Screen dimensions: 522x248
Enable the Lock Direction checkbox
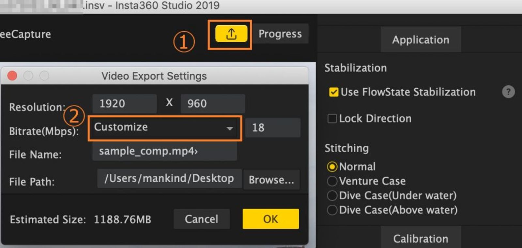coord(332,118)
